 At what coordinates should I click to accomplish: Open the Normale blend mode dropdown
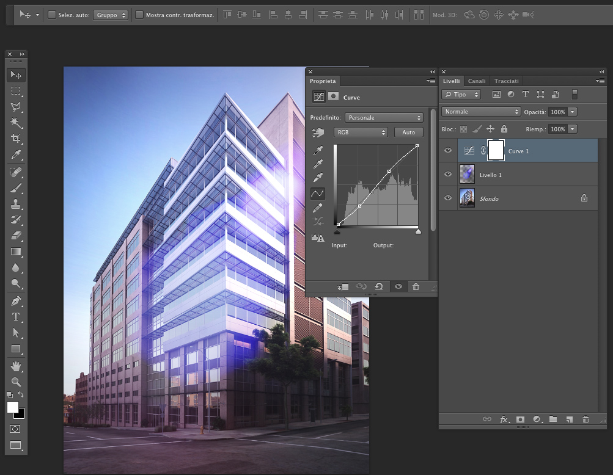[481, 111]
